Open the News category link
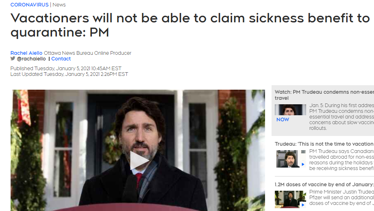Image resolution: width=374 pixels, height=211 pixels. click(59, 5)
